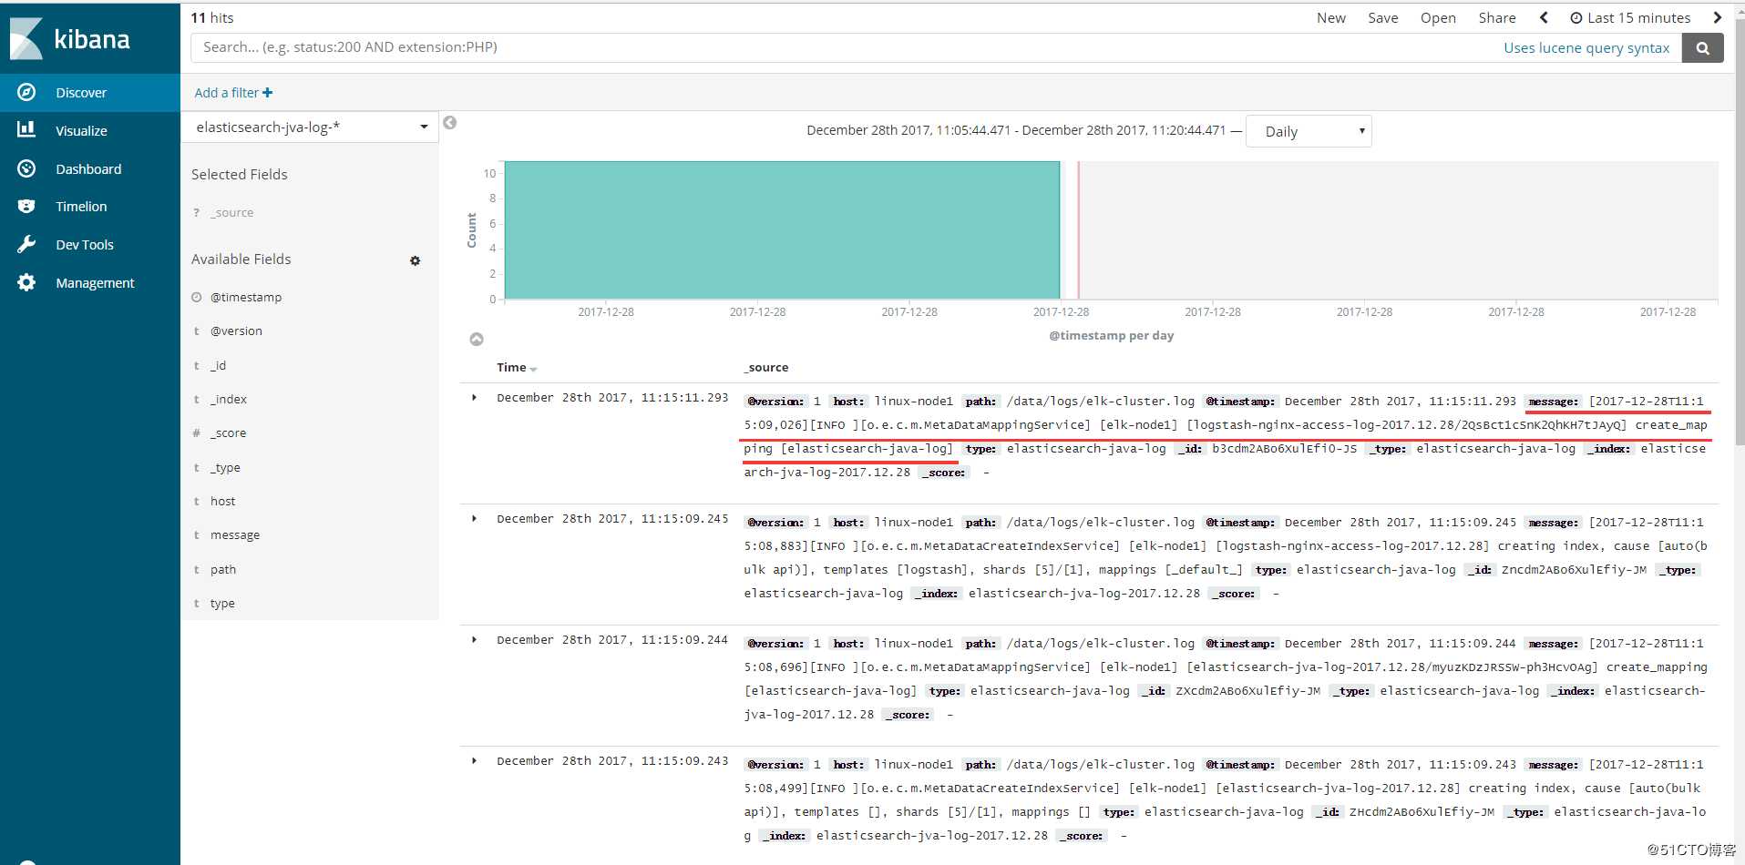Open the elasticsearch-jva-log-* index pattern dropdown
This screenshot has width=1745, height=865.
(311, 127)
